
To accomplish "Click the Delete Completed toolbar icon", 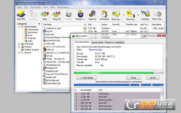I will (80, 14).
